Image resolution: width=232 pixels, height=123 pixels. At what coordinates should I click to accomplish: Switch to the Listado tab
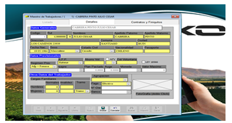click(x=48, y=22)
